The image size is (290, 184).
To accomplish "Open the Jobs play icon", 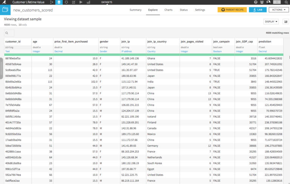I will coord(81,2).
